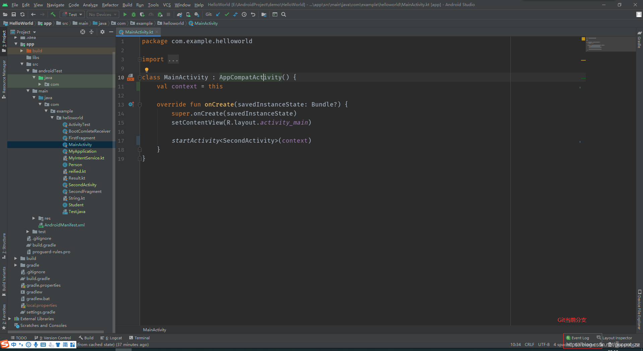Open the TODO tool window
This screenshot has width=643, height=351.
pyautogui.click(x=19, y=338)
